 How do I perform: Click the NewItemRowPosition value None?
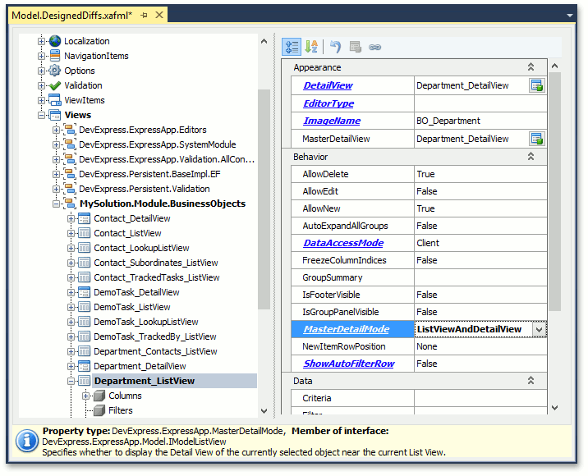click(x=427, y=346)
